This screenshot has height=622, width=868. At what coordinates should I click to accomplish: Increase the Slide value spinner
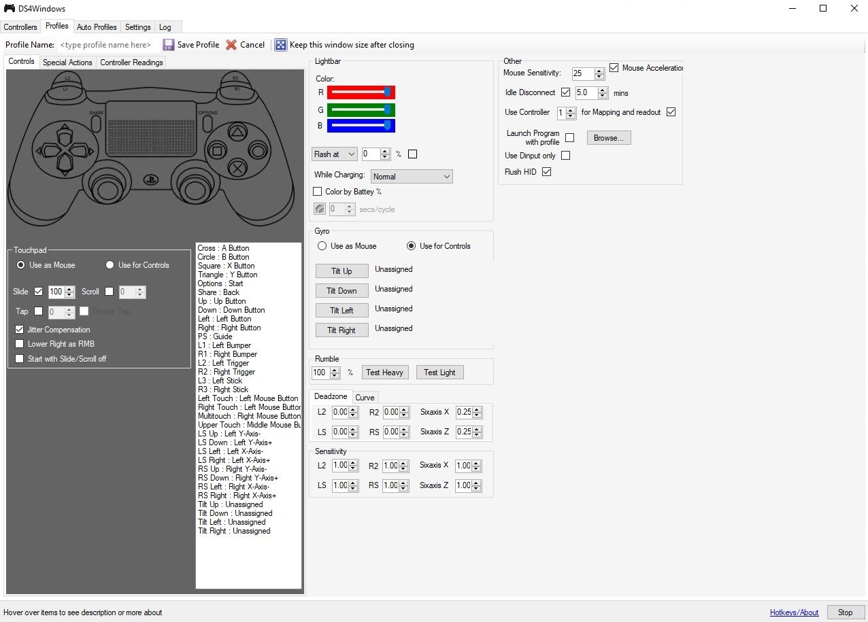[69, 289]
